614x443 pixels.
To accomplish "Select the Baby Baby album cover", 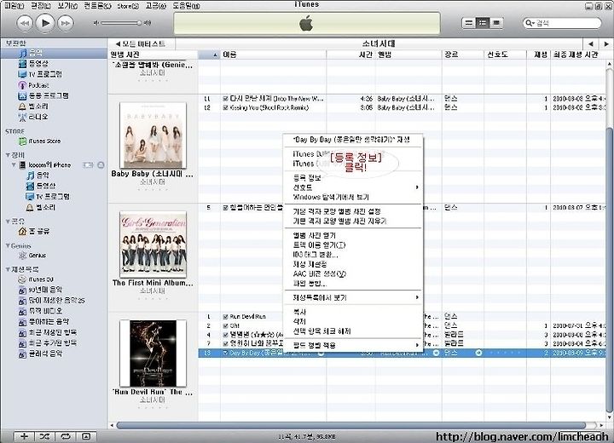I will pos(153,135).
